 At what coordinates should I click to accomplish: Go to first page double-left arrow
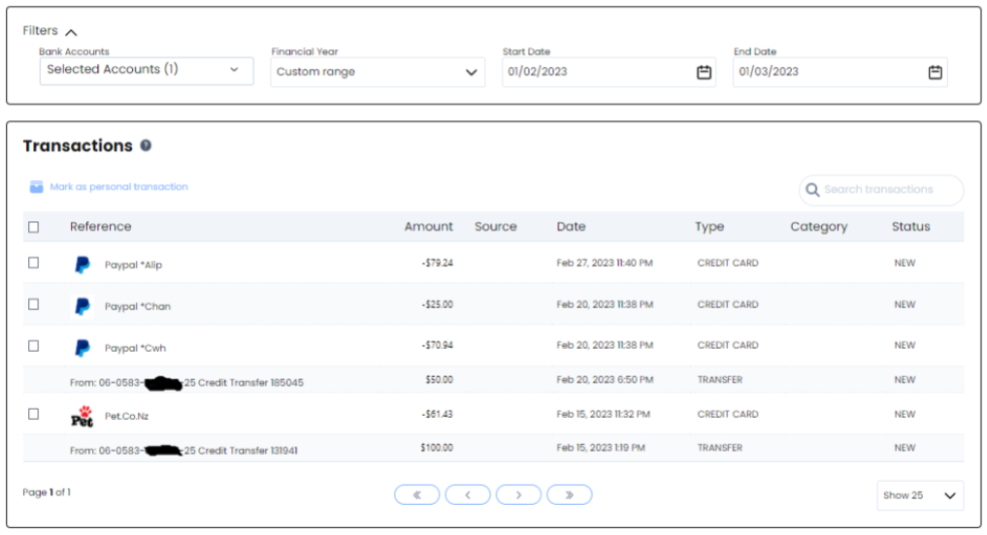pyautogui.click(x=416, y=494)
